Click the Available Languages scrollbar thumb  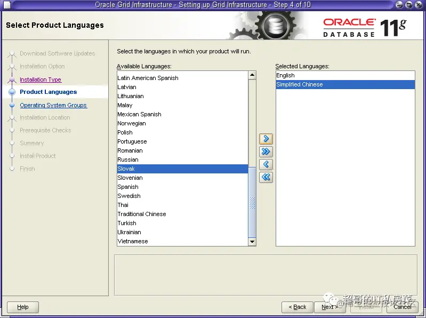(252, 202)
